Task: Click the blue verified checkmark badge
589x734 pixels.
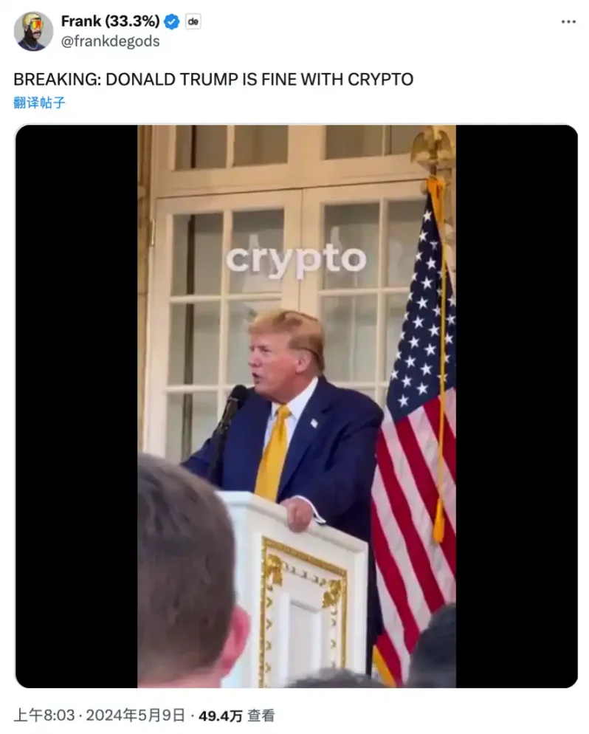Action: [172, 21]
